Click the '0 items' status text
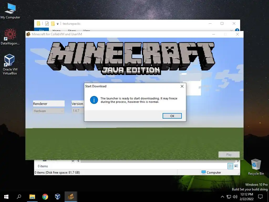Viewport: 269px width, 202px height. click(x=43, y=166)
